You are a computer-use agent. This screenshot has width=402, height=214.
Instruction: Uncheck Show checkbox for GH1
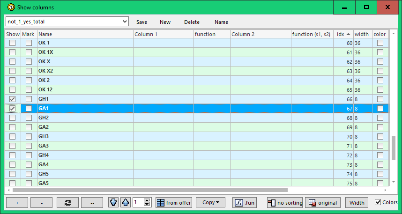point(13,99)
